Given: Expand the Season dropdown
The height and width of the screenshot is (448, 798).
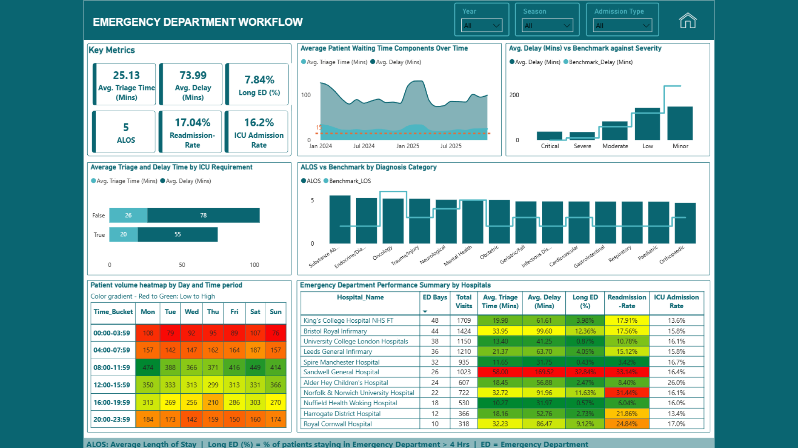Looking at the screenshot, I should (x=547, y=25).
